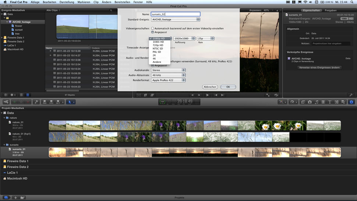The width and height of the screenshot is (357, 201).
Task: Open the Titles browser (T icon)
Action: tap(330, 102)
